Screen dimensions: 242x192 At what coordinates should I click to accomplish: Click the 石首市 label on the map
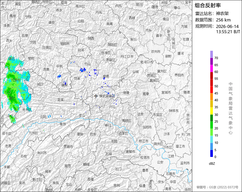pos(171,174)
